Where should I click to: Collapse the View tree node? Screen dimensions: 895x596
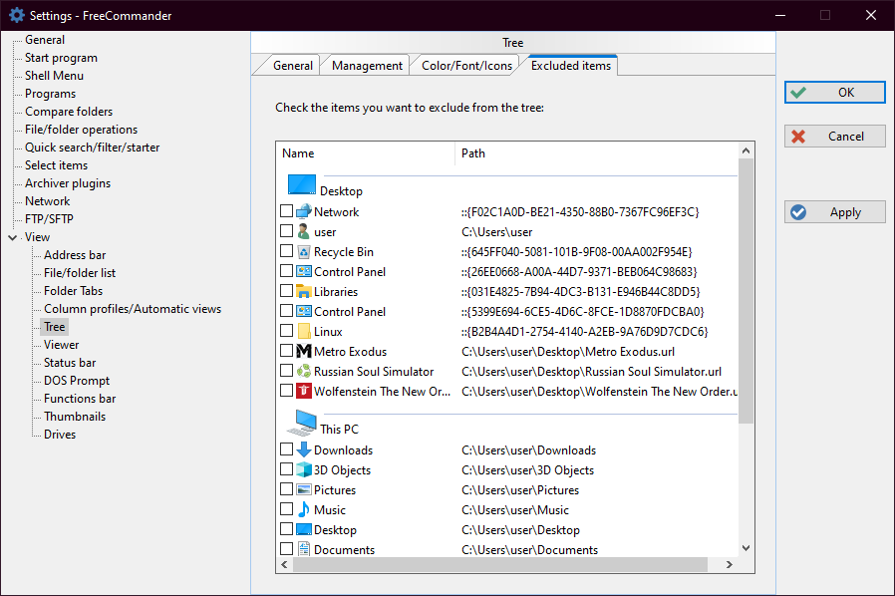pos(12,237)
